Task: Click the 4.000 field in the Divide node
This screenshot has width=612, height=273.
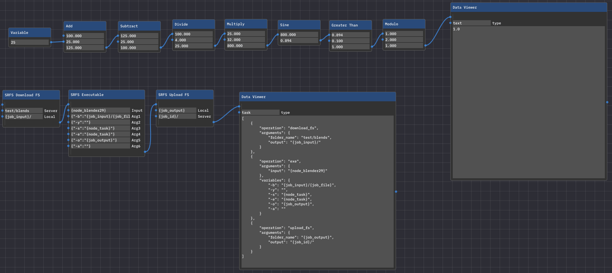Action: [193, 40]
